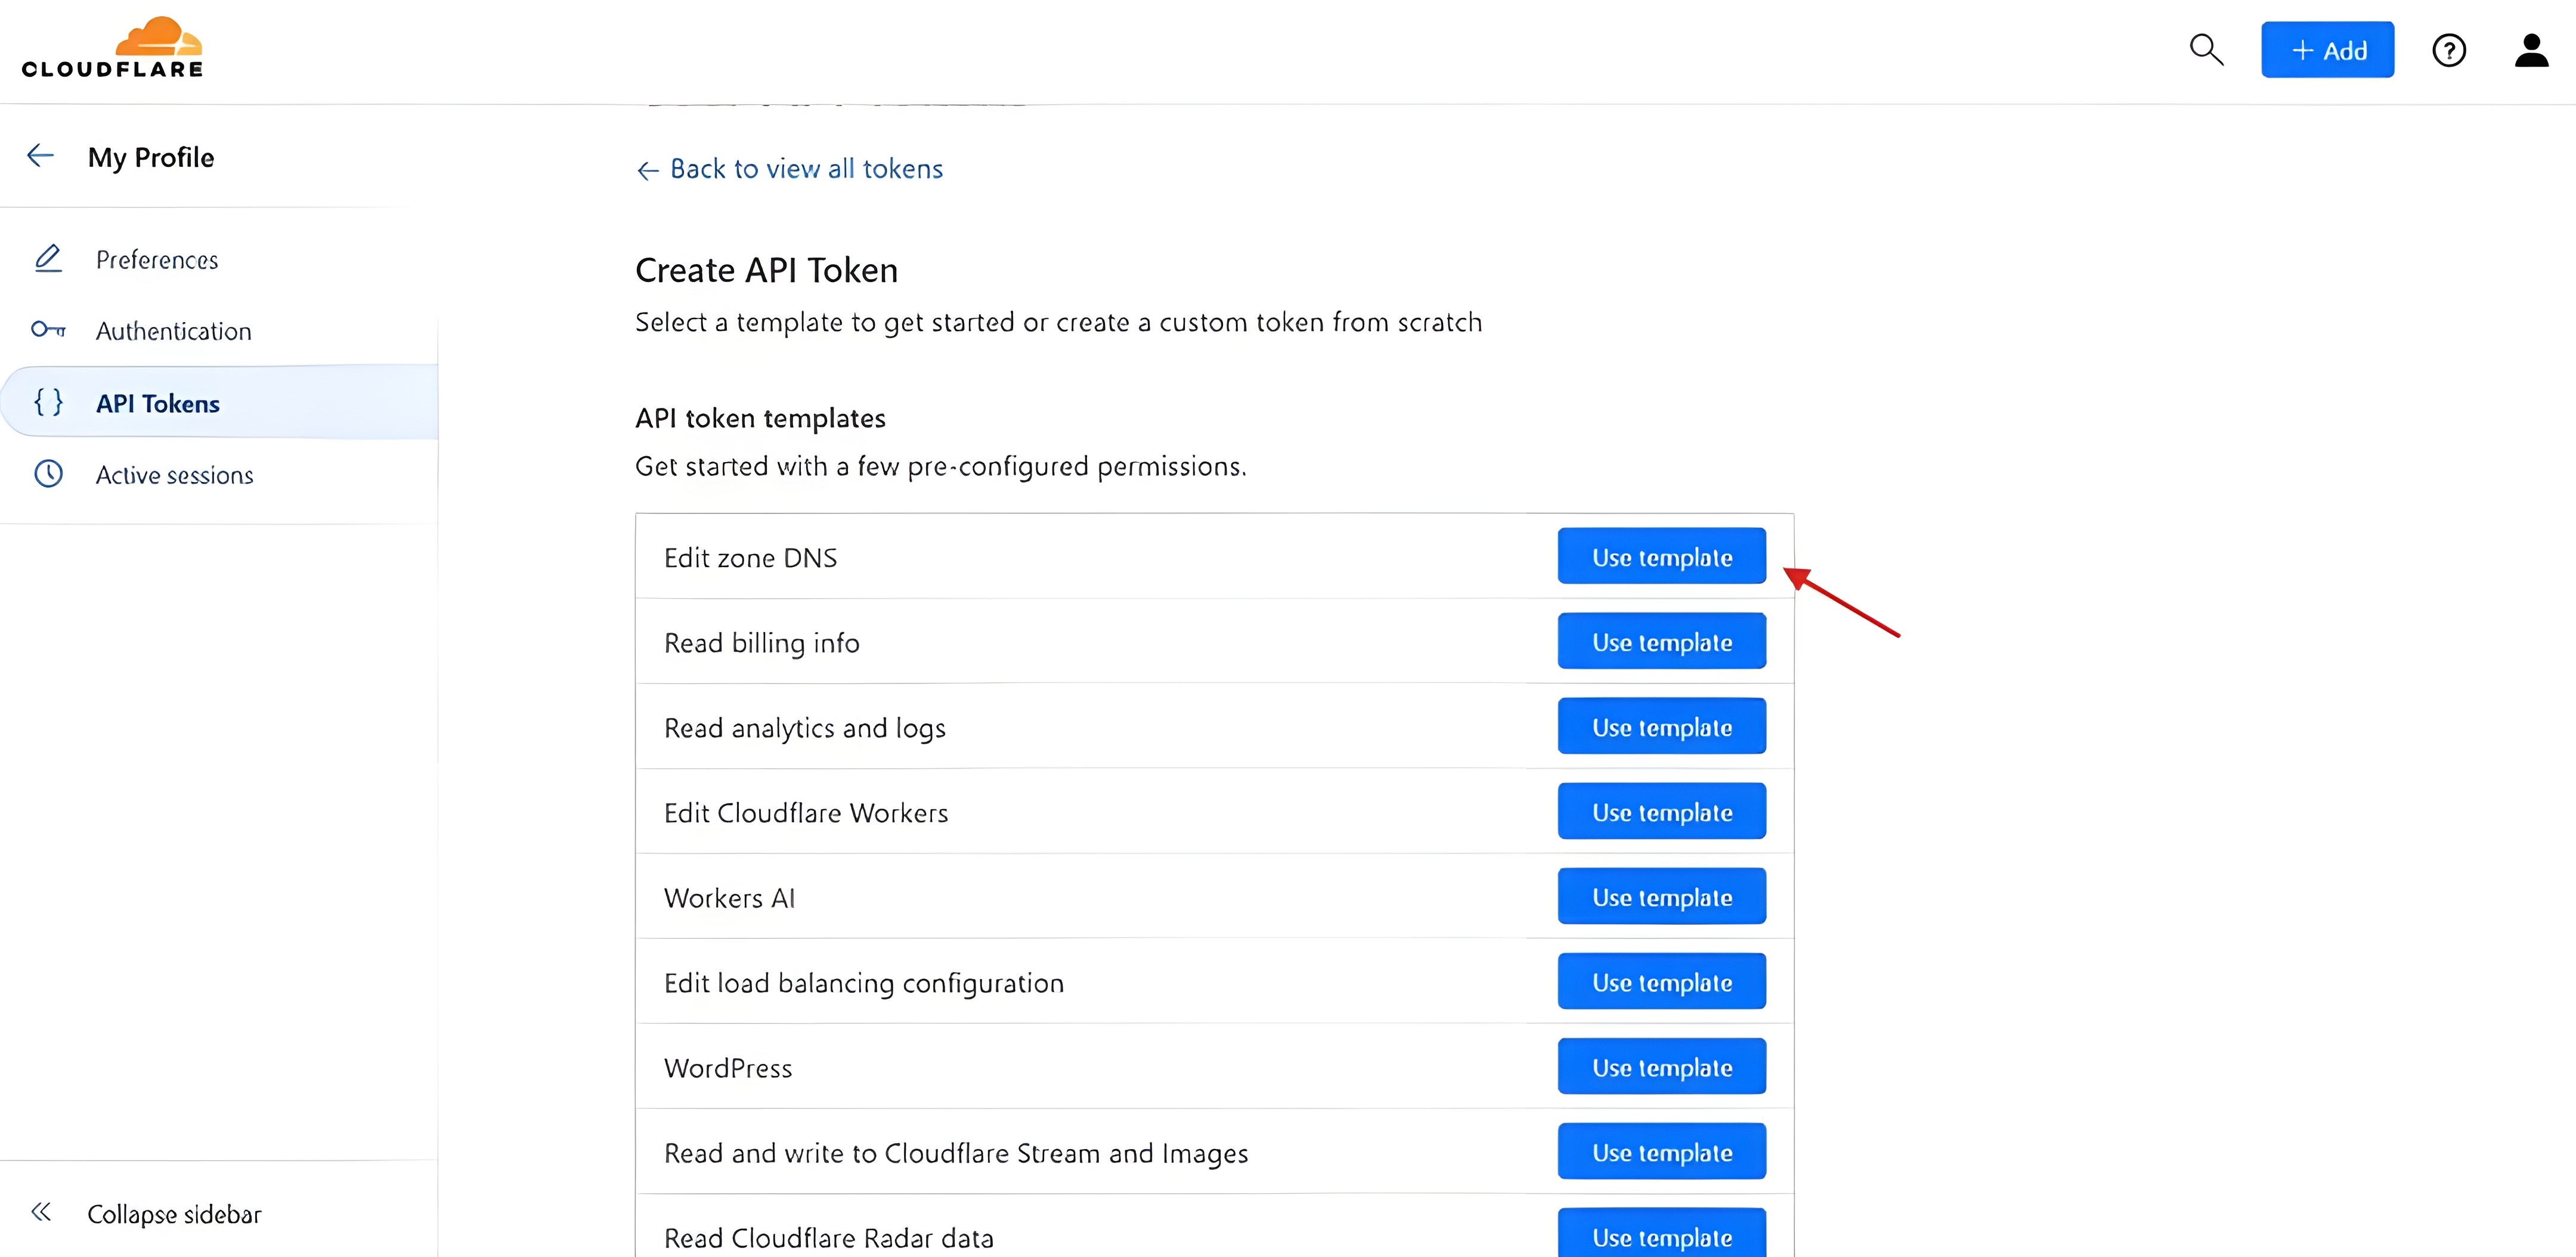The width and height of the screenshot is (2576, 1257).
Task: Open the user account profile icon
Action: pos(2531,50)
